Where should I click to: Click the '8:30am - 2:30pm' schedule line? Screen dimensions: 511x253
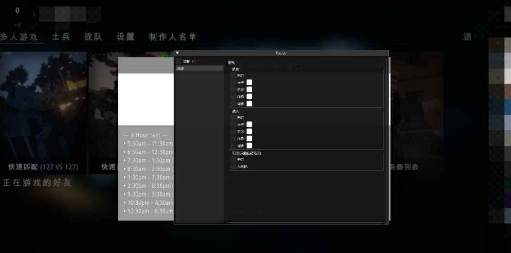tap(147, 169)
